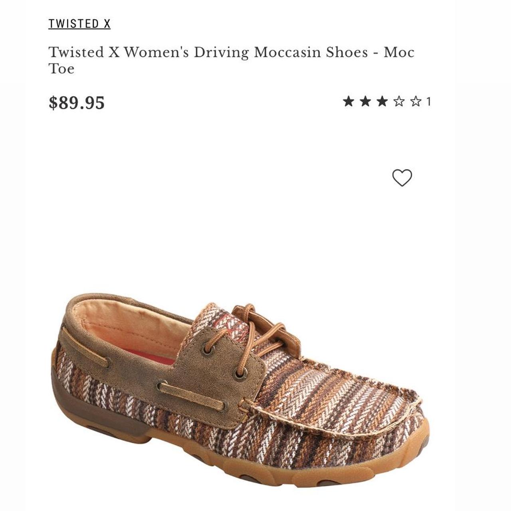Add shoe to wishlist with heart icon
Viewport: 511px width, 511px height.
(402, 178)
